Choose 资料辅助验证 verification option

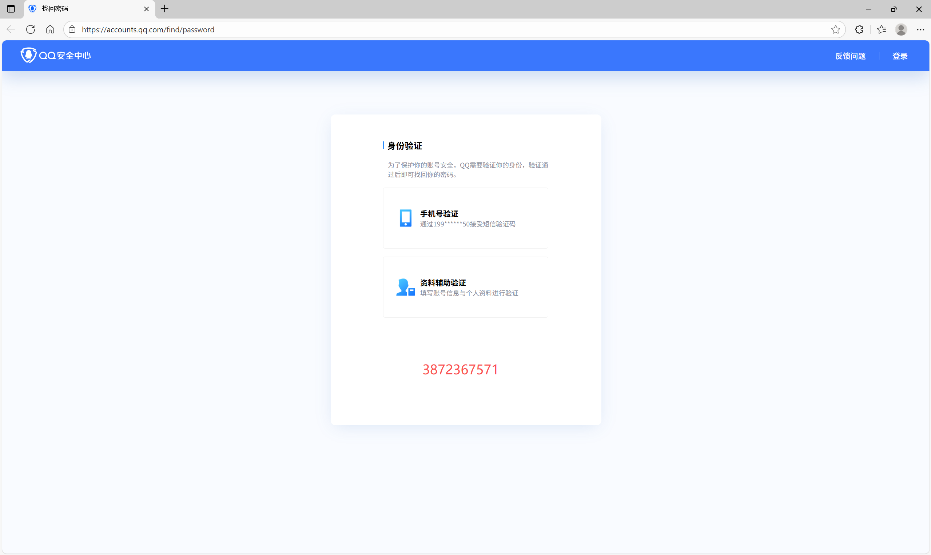point(465,287)
